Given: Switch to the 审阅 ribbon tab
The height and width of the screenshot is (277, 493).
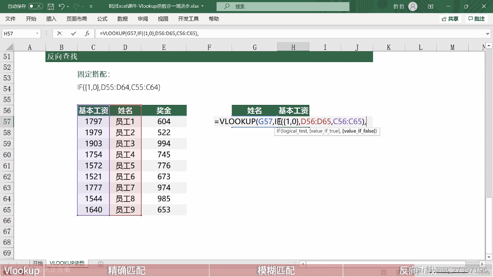Looking at the screenshot, I should click(x=143, y=19).
